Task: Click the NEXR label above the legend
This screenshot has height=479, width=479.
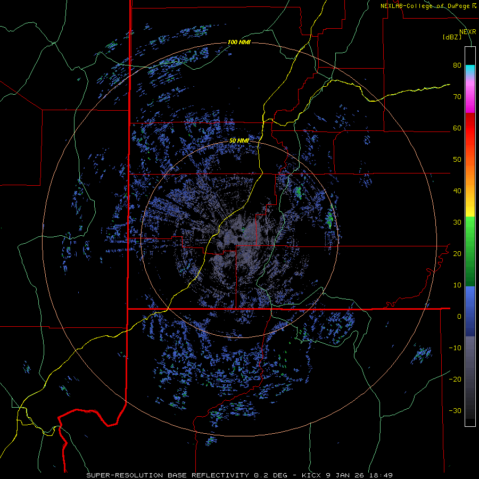Action: coord(467,32)
